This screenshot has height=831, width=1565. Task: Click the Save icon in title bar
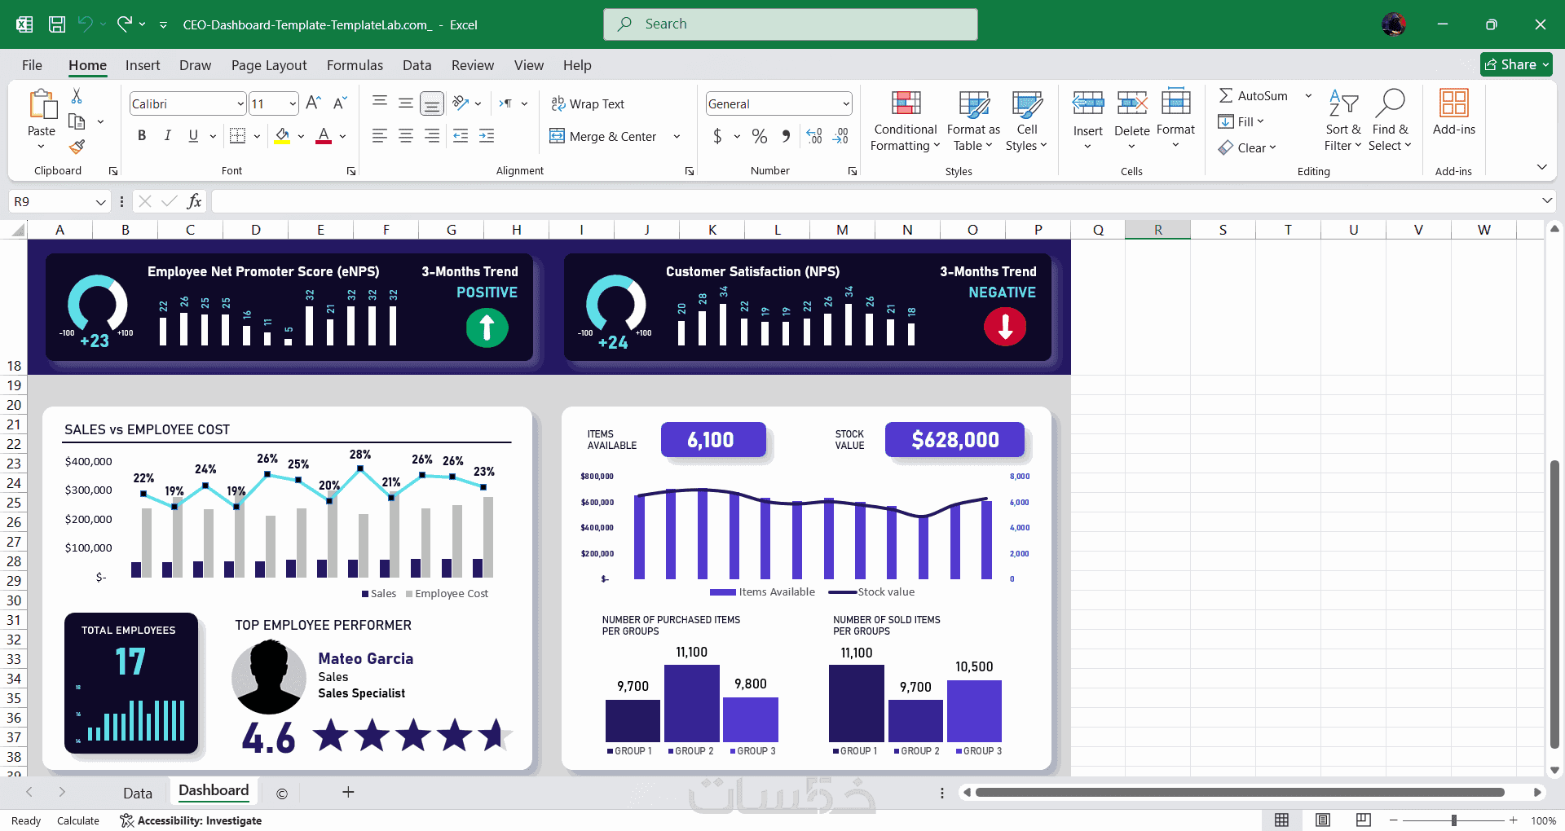[57, 24]
